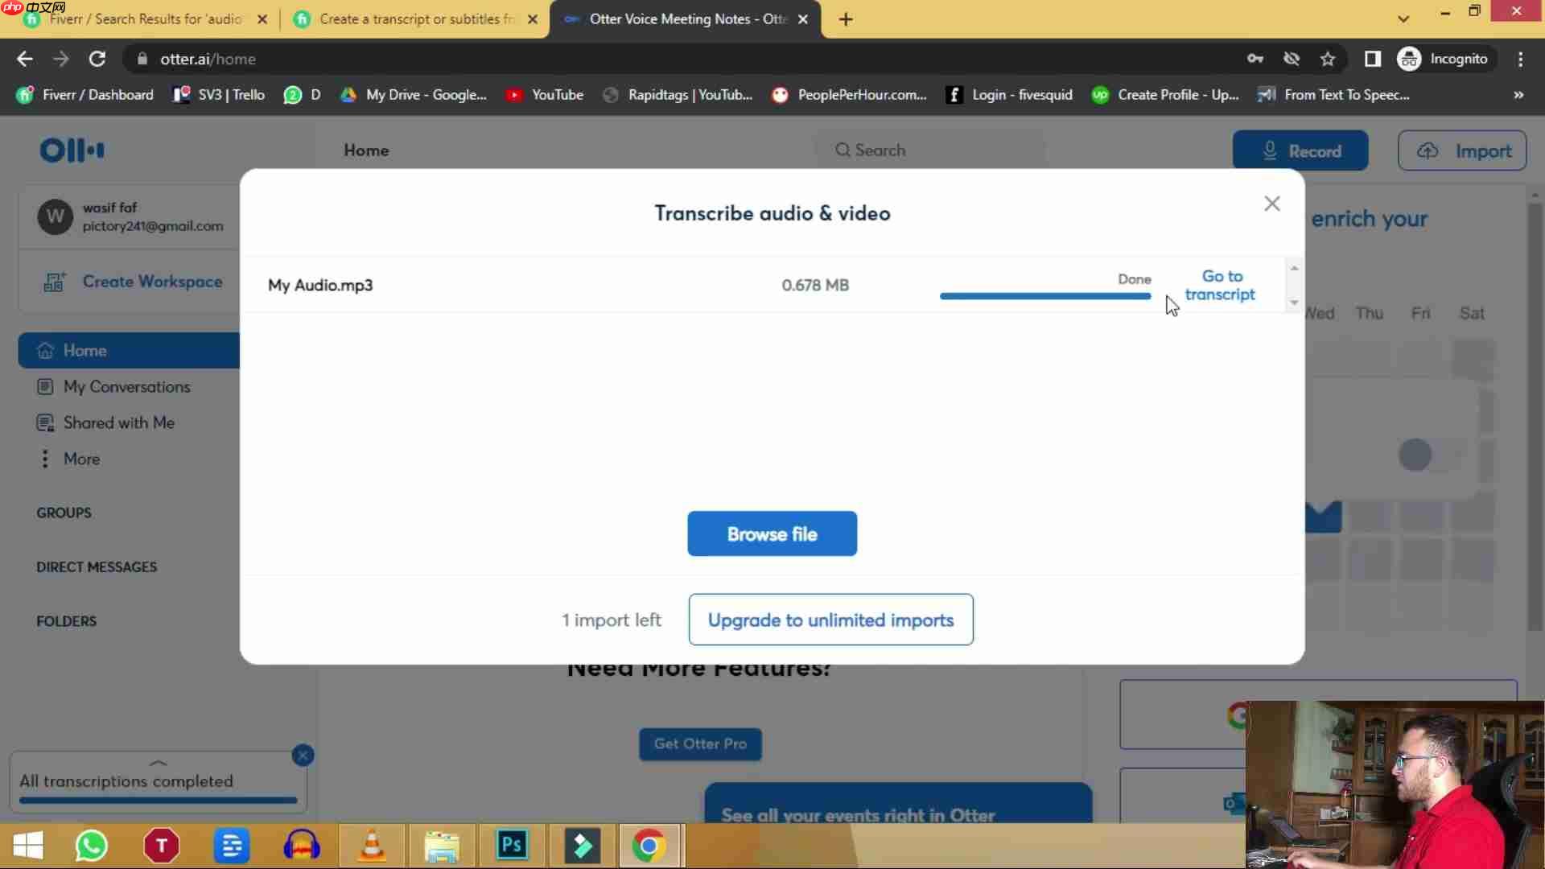
Task: Click the upload progress bar for My Audio.mp3
Action: 1045,296
